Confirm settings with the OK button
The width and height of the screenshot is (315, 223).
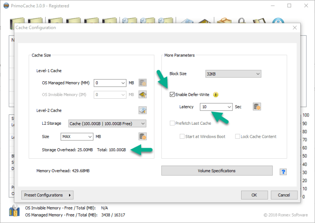point(254,195)
